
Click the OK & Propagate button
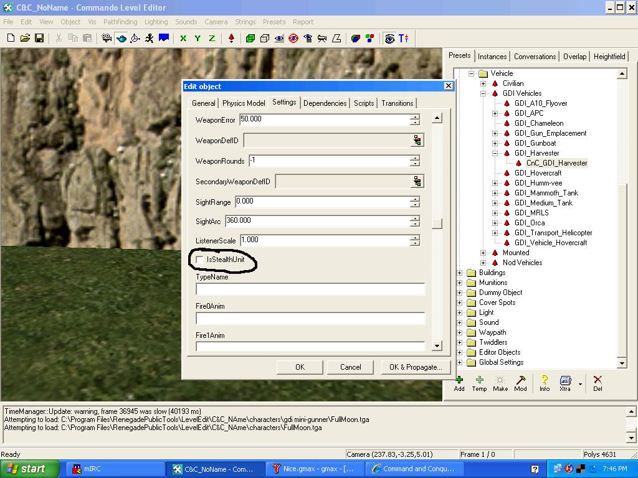[415, 367]
